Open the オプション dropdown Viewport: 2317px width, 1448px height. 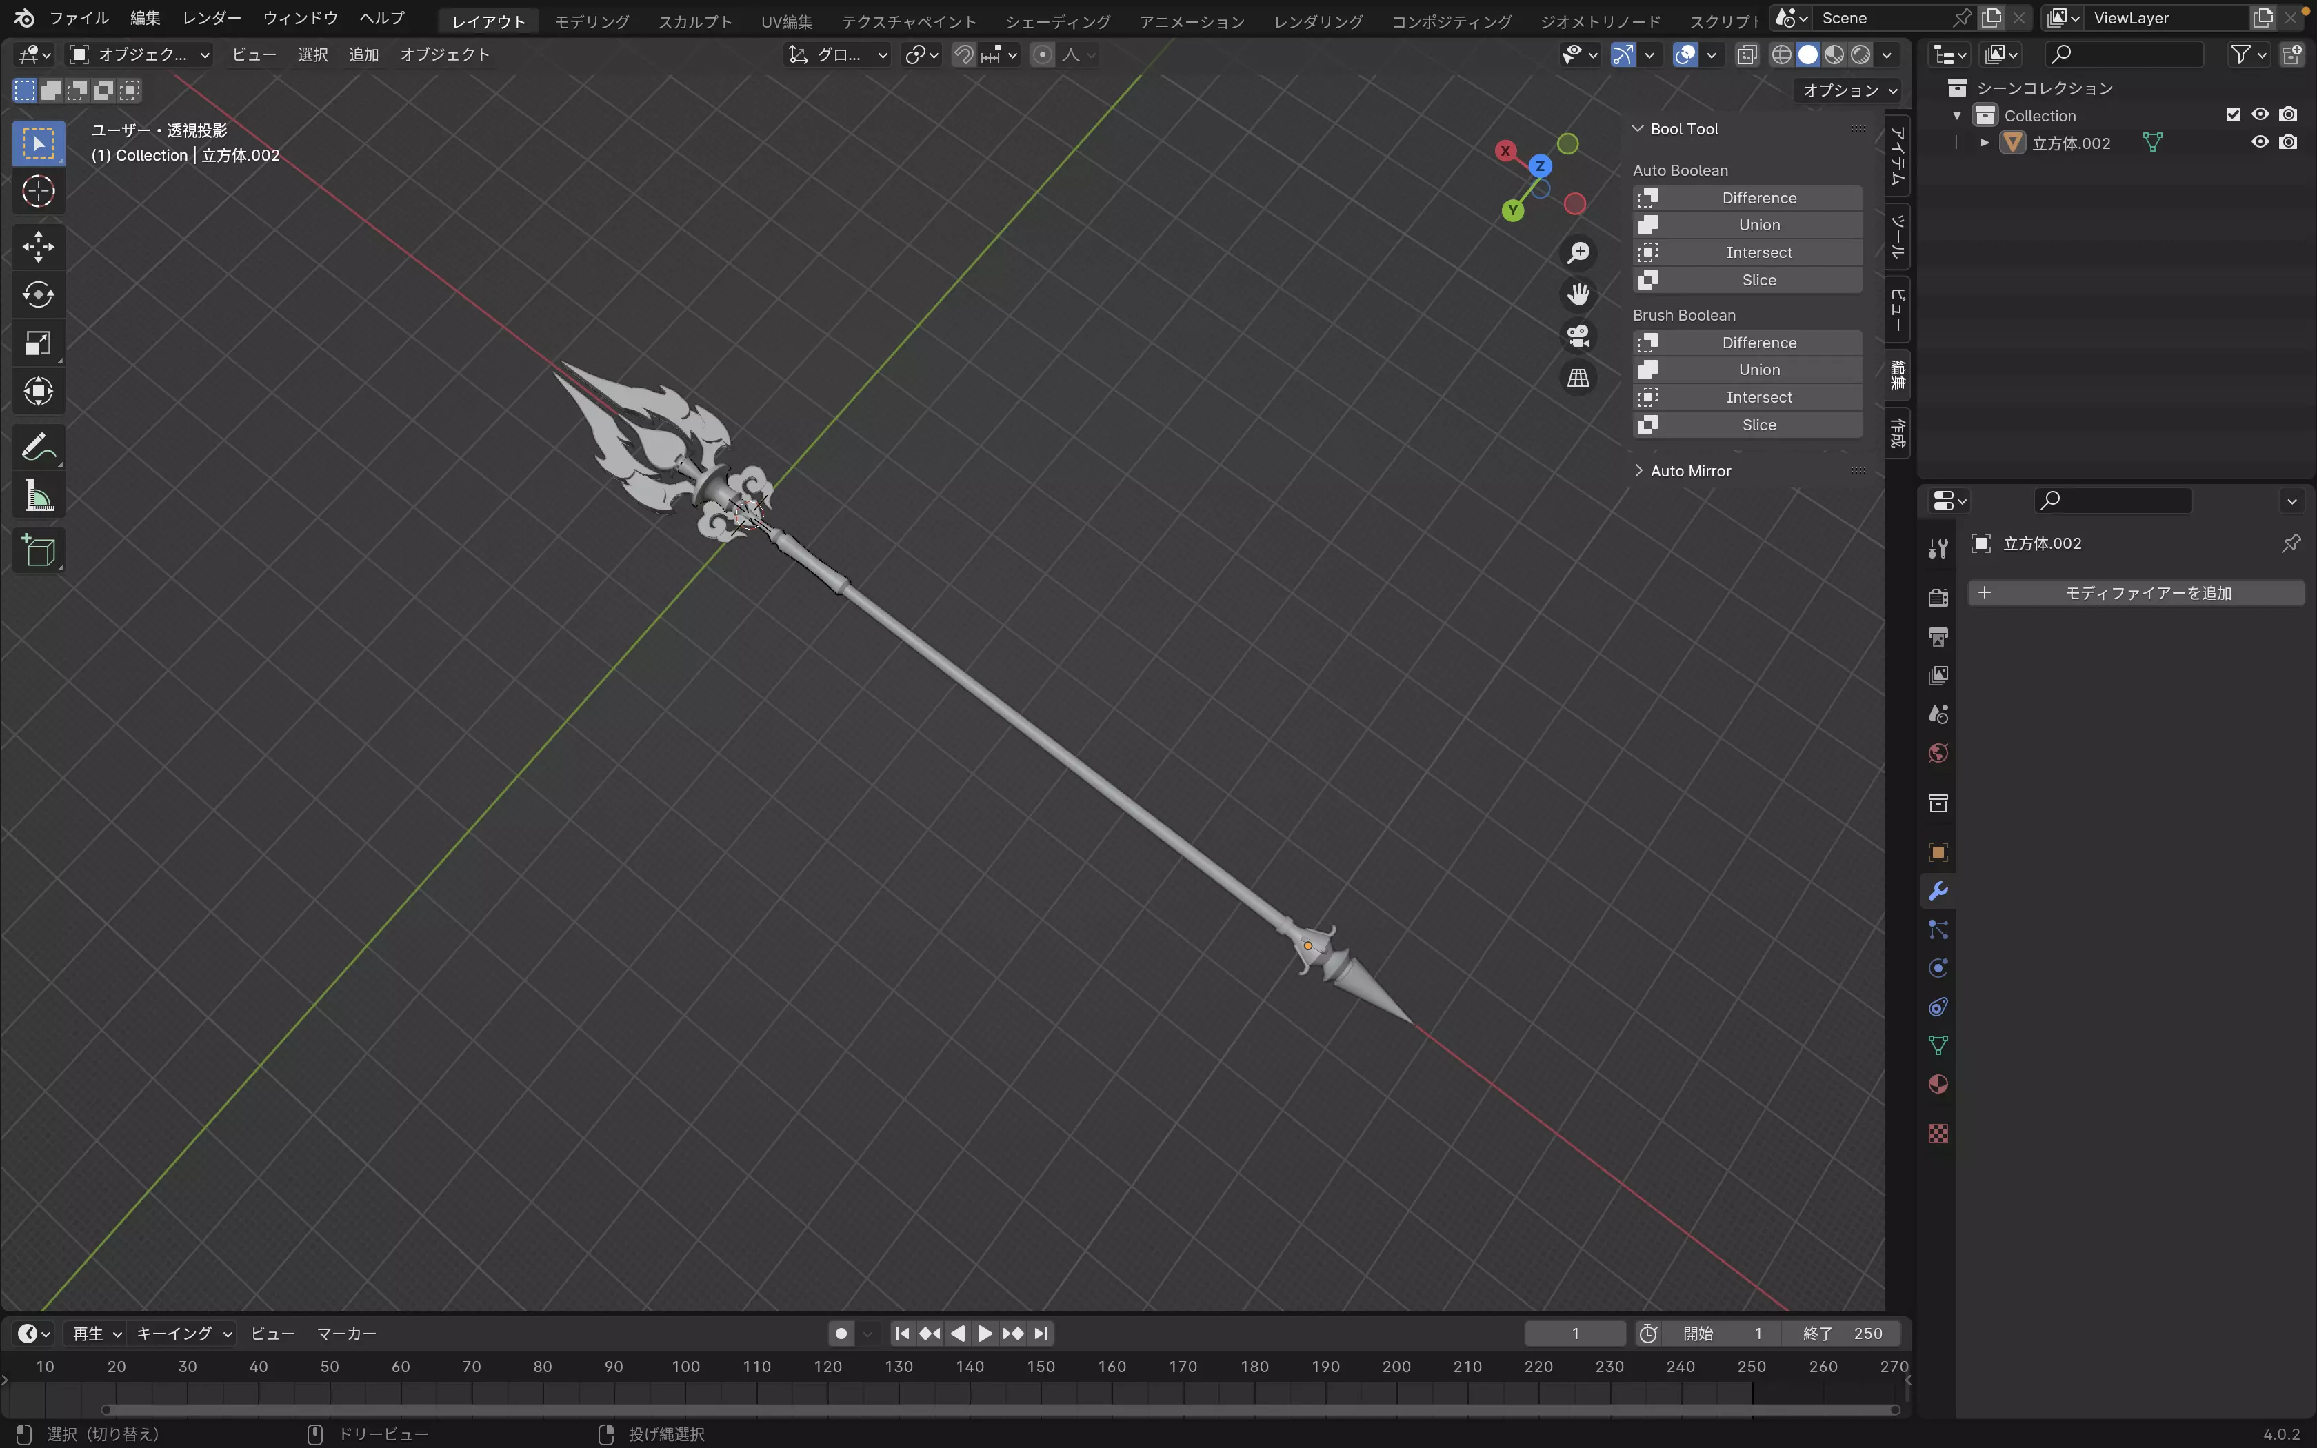click(x=1848, y=90)
